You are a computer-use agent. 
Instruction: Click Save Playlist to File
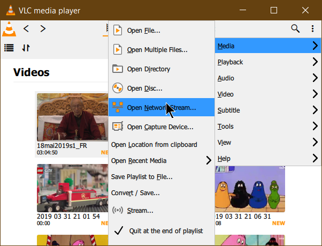click(142, 177)
